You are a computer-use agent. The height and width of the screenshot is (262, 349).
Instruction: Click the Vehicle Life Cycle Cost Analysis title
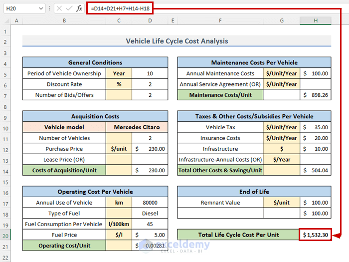[x=176, y=41]
